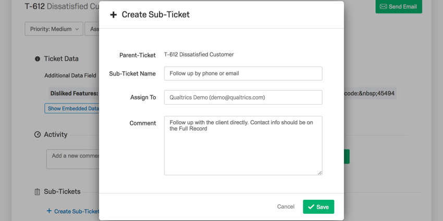This screenshot has width=443, height=221.
Task: Click the clock icon beside Activity
Action: coord(38,135)
